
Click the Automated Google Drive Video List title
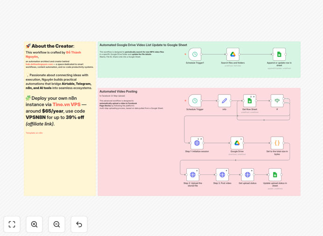click(x=143, y=45)
